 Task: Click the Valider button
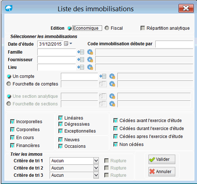pos(162,159)
